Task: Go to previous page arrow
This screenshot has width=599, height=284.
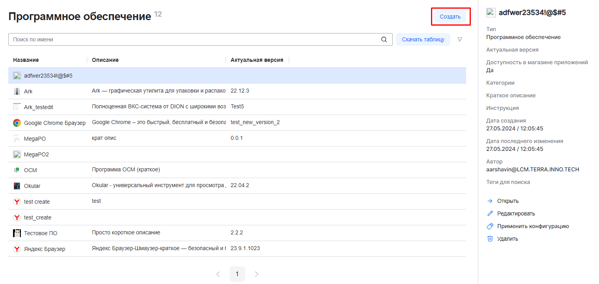Action: point(218,274)
